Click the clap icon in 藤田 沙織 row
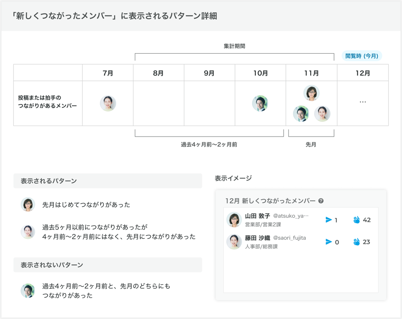The height and width of the screenshot is (319, 402). coord(356,242)
